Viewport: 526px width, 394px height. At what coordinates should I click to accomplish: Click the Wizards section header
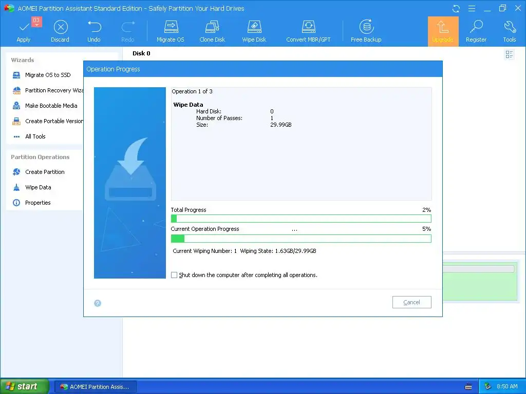click(x=23, y=60)
